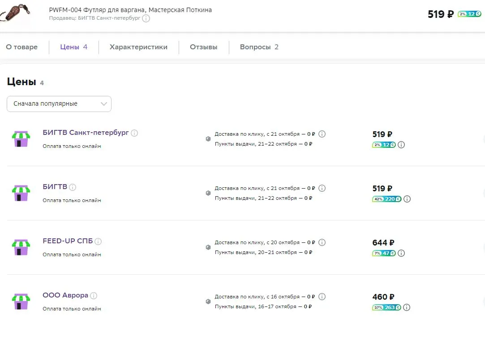Image resolution: width=485 pixels, height=345 pixels.
Task: Click info icon next to the 57% 263 badge
Action: click(x=407, y=307)
